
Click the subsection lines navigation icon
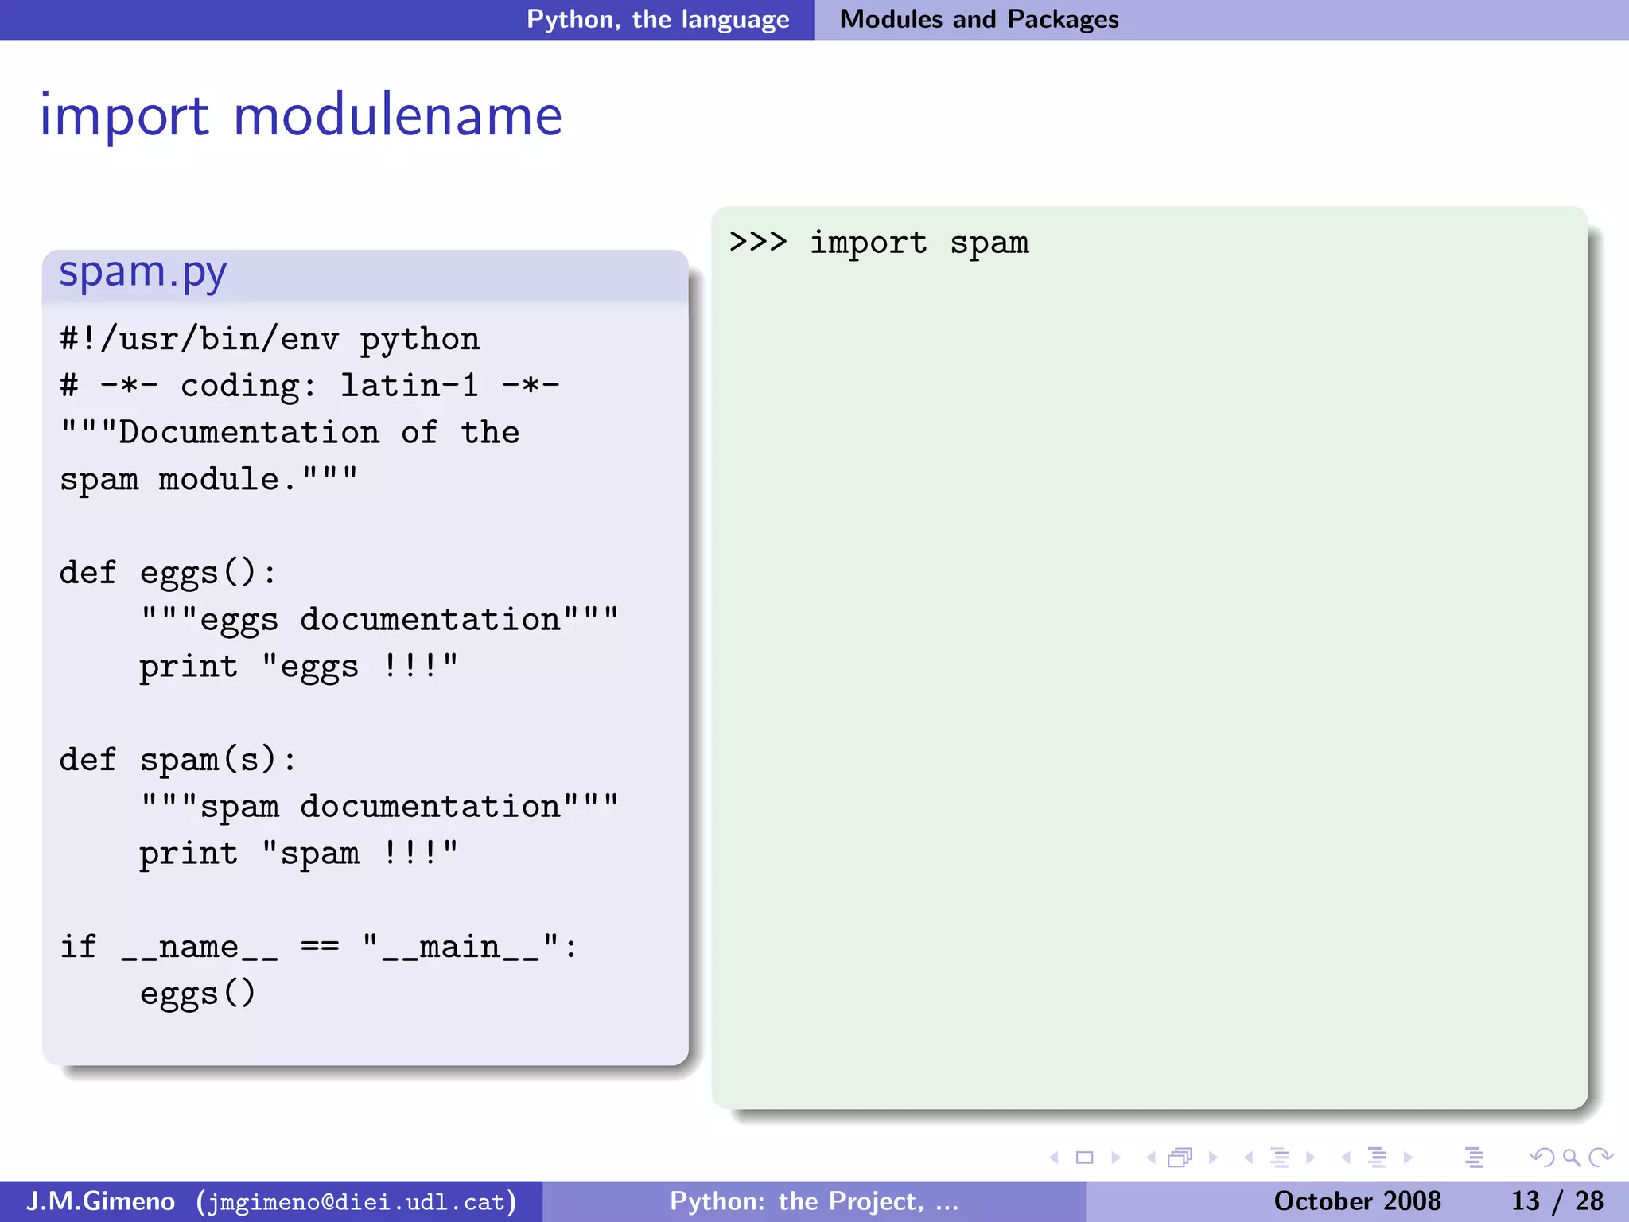pyautogui.click(x=1280, y=1158)
